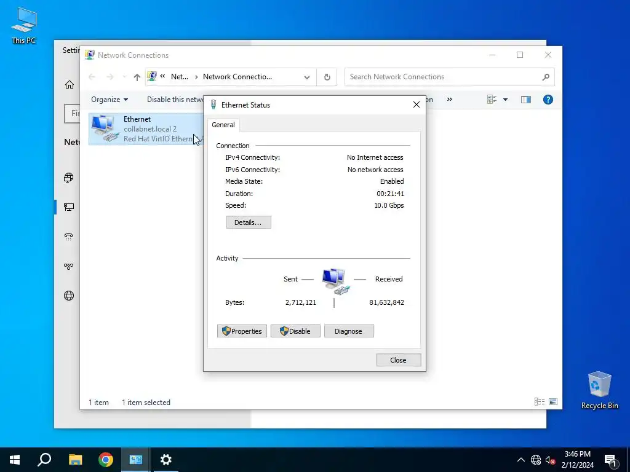The width and height of the screenshot is (630, 472).
Task: Minimize the Network Connections window
Action: [492, 55]
